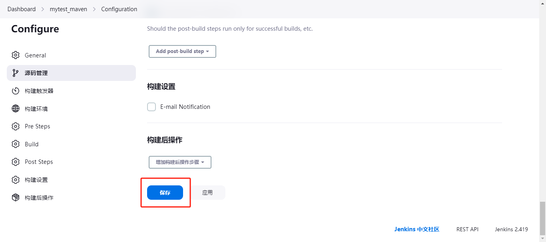Open mytest_maven in the breadcrumb
Image resolution: width=546 pixels, height=242 pixels.
[68, 9]
